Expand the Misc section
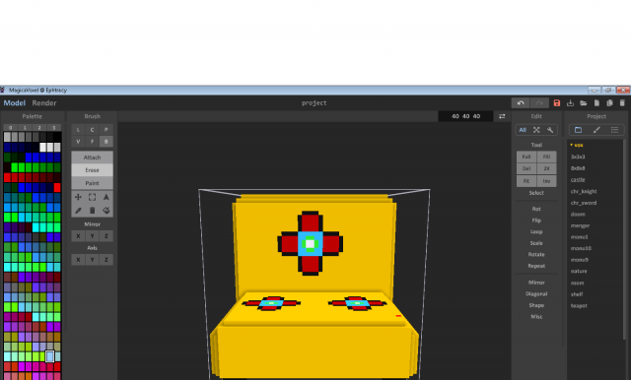The width and height of the screenshot is (631, 380). click(x=536, y=317)
